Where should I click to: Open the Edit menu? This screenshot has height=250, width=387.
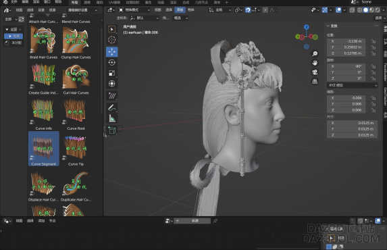25,2
